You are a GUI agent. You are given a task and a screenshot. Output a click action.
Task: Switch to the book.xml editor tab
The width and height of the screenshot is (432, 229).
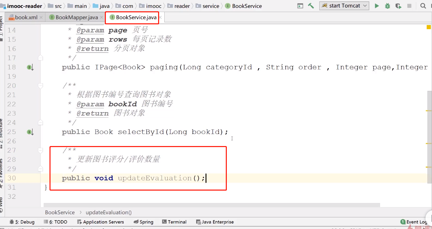point(26,17)
